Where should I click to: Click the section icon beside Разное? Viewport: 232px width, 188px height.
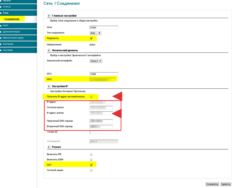[x=49, y=147]
